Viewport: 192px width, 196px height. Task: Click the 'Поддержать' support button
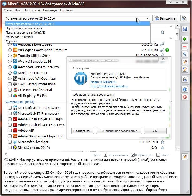click(x=82, y=131)
